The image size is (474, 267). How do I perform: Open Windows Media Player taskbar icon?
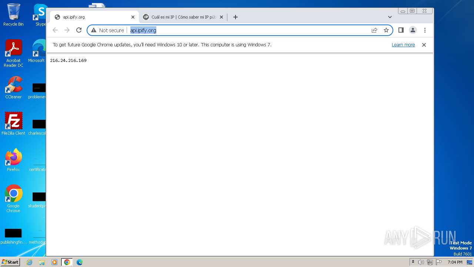[54, 262]
